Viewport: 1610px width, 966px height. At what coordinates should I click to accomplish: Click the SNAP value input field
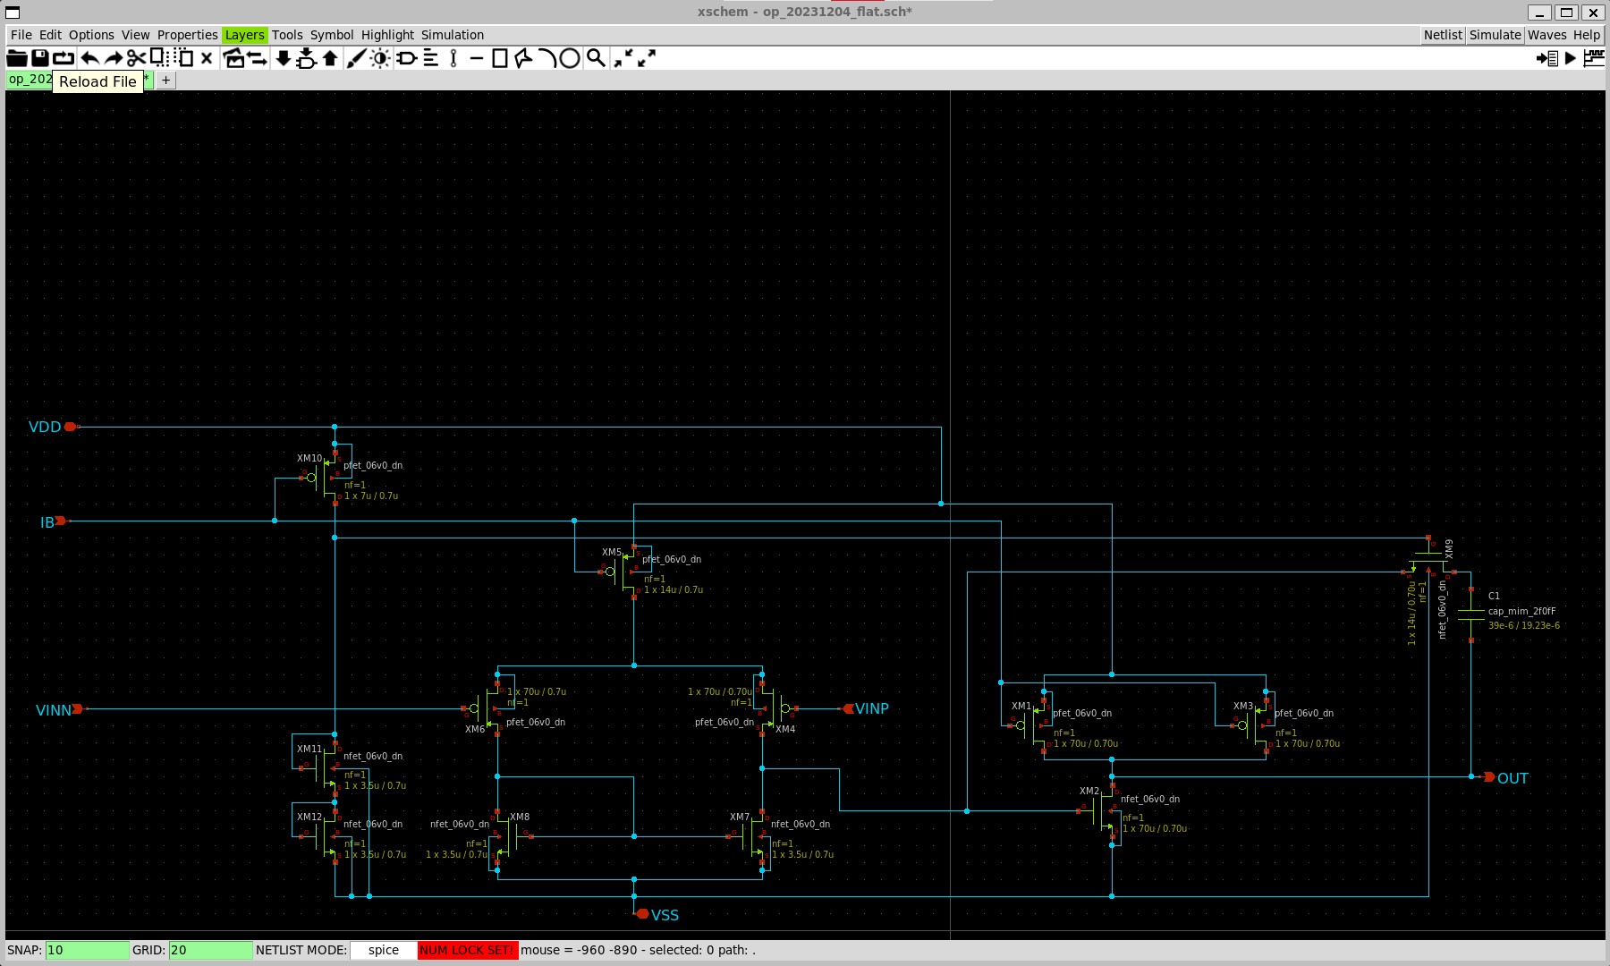tap(87, 950)
